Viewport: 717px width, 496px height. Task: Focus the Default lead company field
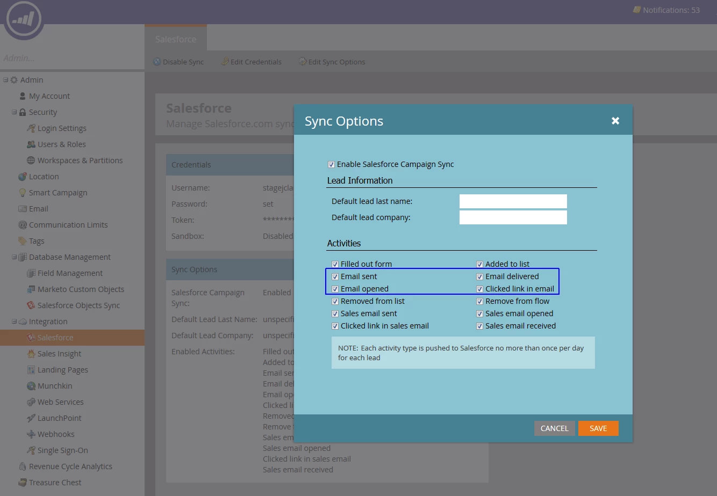click(513, 217)
